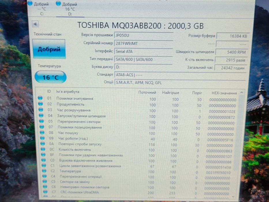Click the 16 °C temperature button
The width and height of the screenshot is (269, 202).
click(x=50, y=77)
